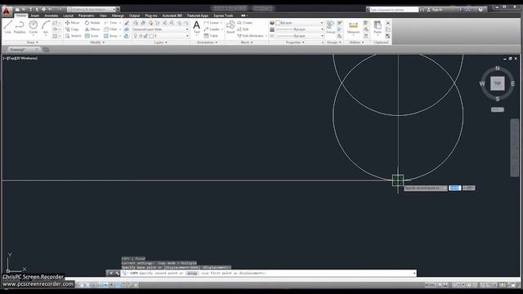Image resolution: width=523 pixels, height=294 pixels.
Task: Click the layer on/off lightbulb icon
Action: (x=136, y=36)
